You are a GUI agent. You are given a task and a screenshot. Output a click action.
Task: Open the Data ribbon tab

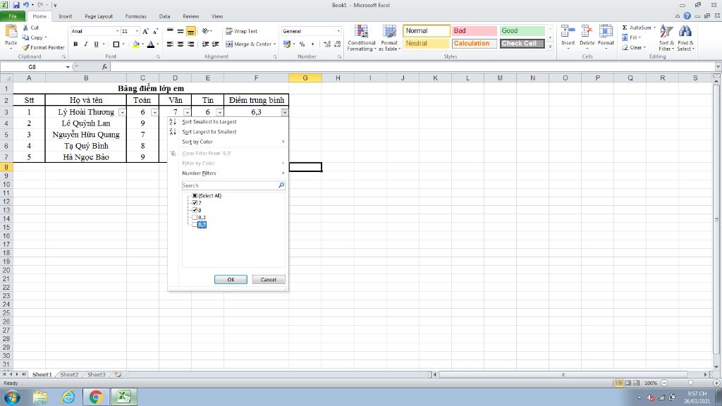[164, 16]
